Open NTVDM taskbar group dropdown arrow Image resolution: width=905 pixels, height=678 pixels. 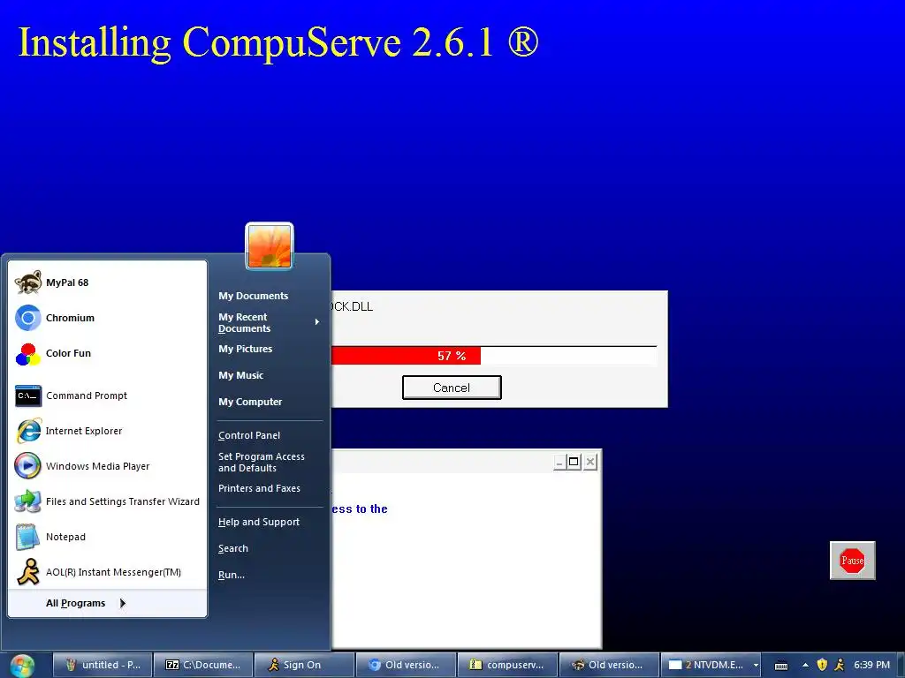[x=756, y=665]
